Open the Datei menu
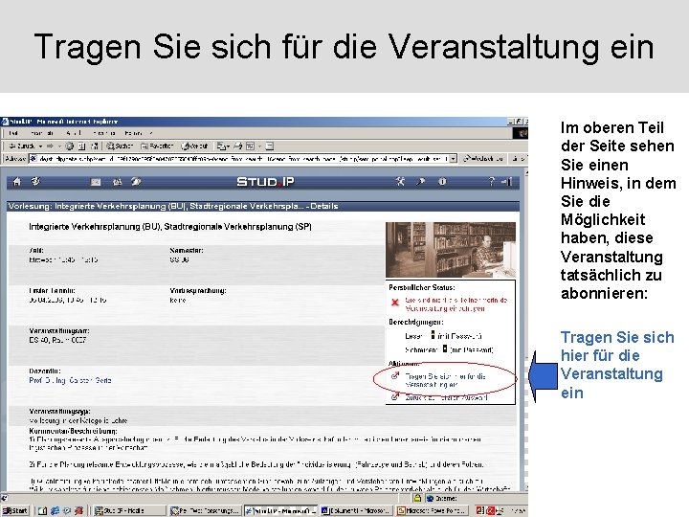Viewport: 689px width, 517px height. coord(13,133)
